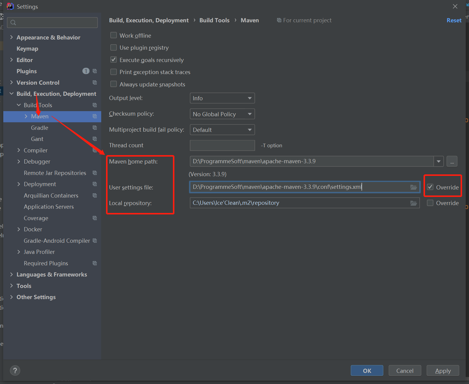Click the Build, Execution, Deployment breadcrumb
This screenshot has height=384, width=469.
tap(149, 20)
